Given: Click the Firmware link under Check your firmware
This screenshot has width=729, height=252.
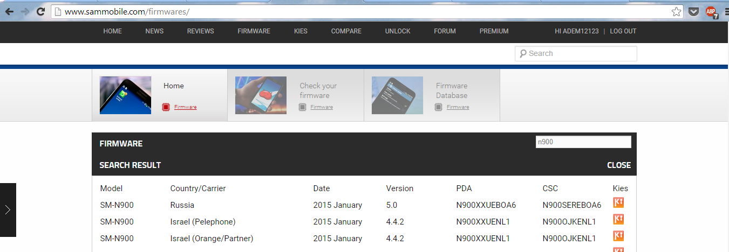Looking at the screenshot, I should coord(322,107).
